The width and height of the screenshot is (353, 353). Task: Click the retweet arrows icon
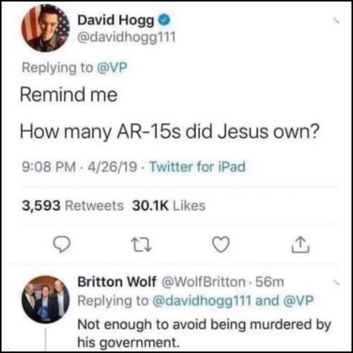142,245
